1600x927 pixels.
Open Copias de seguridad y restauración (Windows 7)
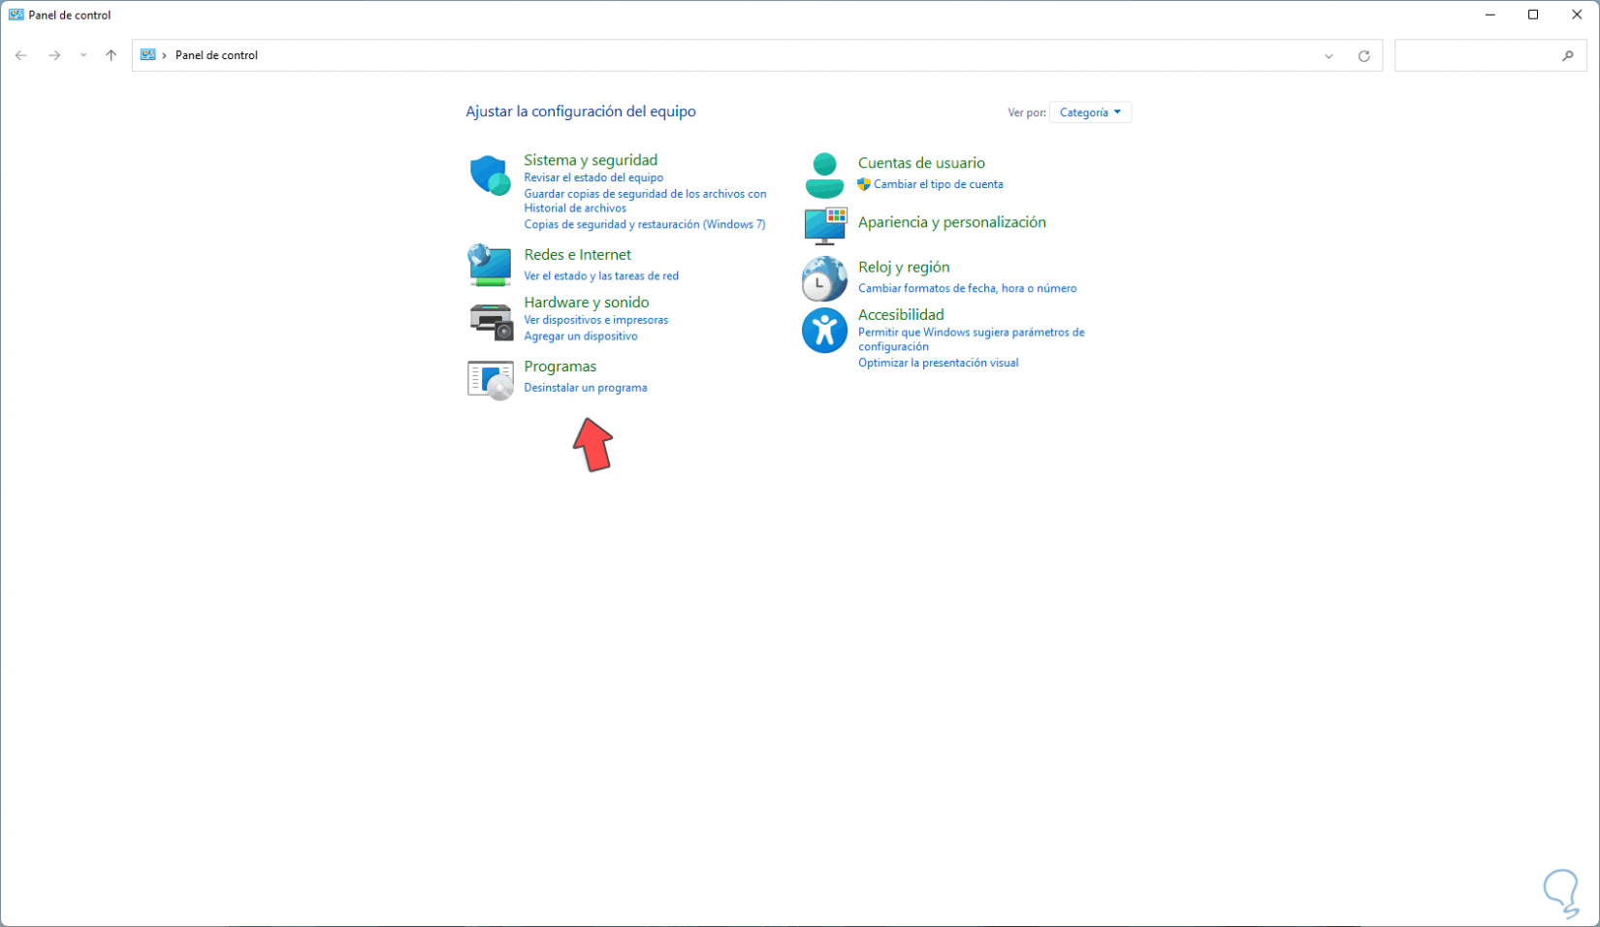pyautogui.click(x=645, y=224)
